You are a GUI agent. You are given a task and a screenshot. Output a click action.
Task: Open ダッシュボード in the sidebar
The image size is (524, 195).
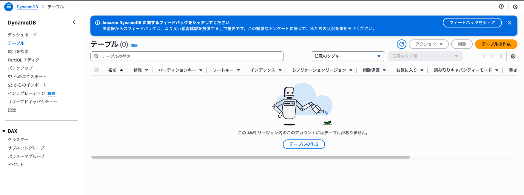point(22,35)
